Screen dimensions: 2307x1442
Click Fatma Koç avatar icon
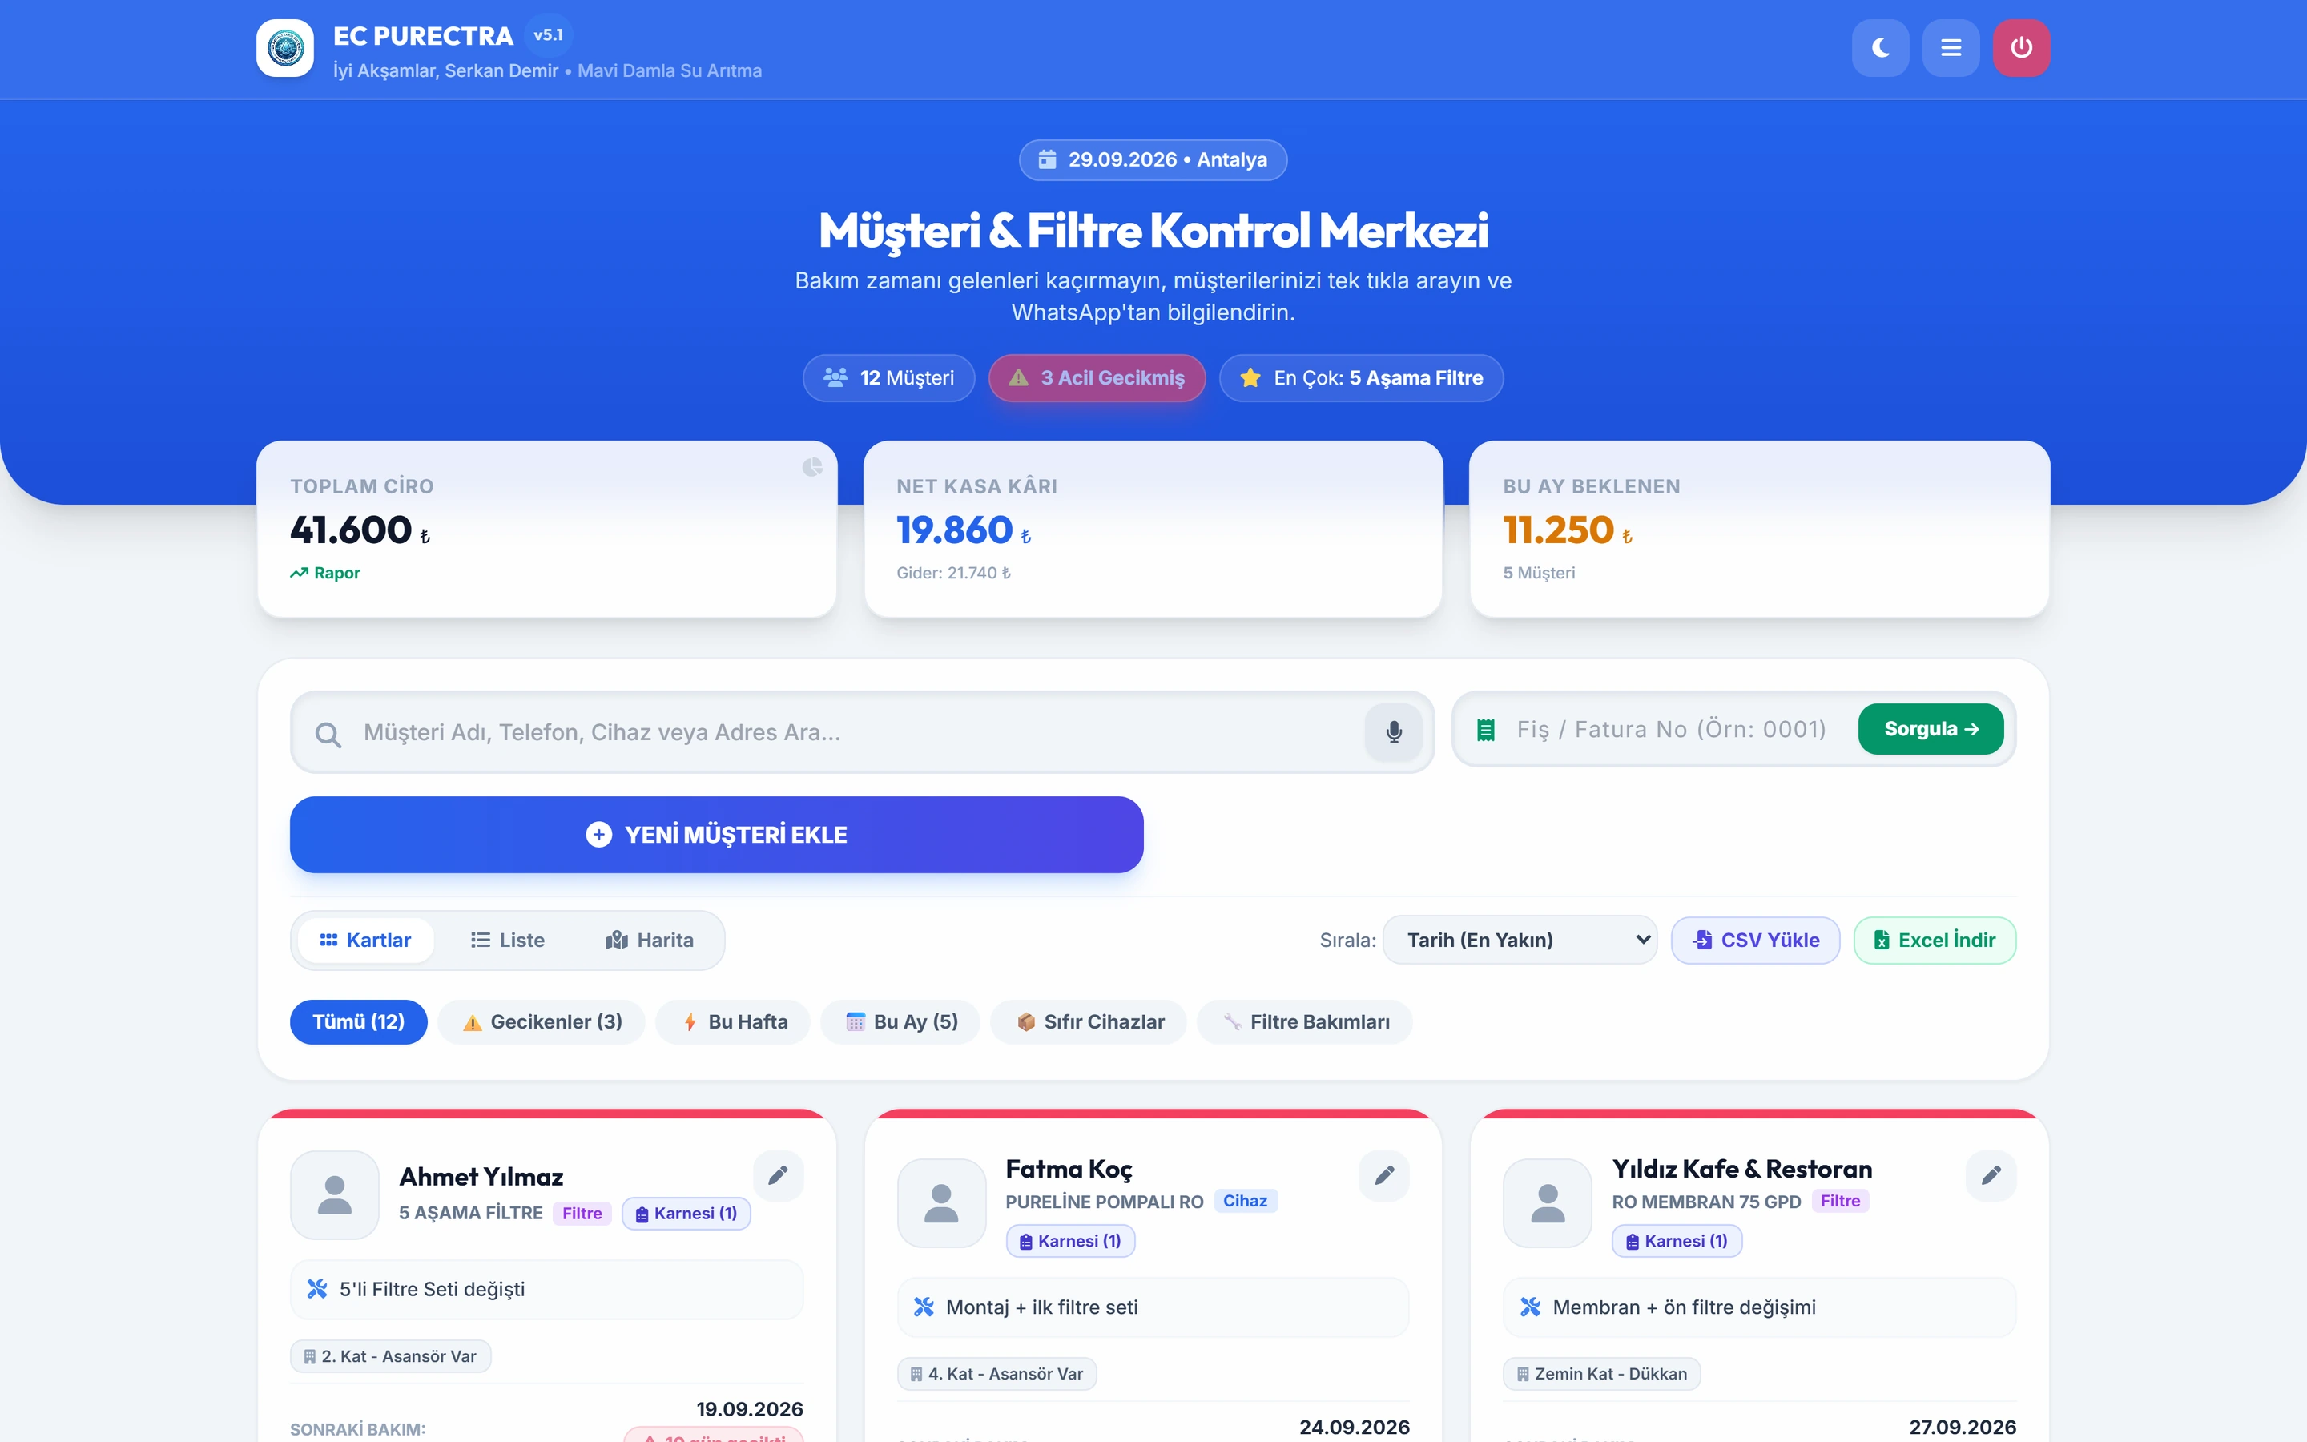coord(942,1203)
